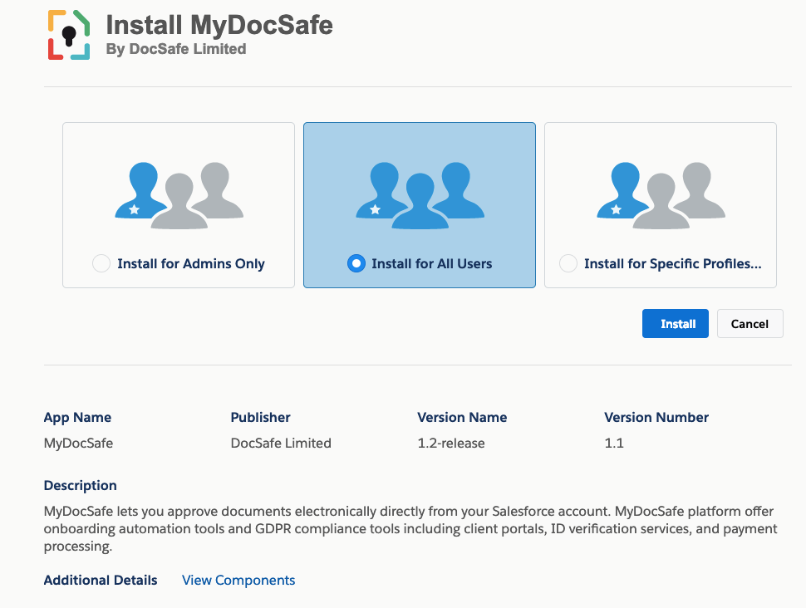Image resolution: width=806 pixels, height=608 pixels.
Task: Select the Install for Specific Profiles radio button
Action: [568, 263]
